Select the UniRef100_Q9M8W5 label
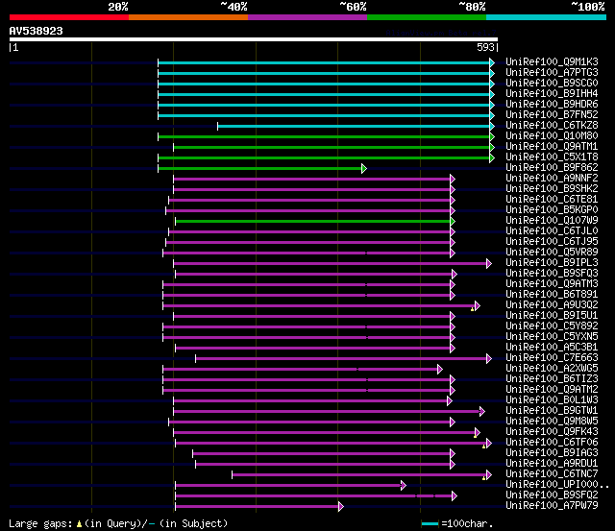 click(x=552, y=422)
